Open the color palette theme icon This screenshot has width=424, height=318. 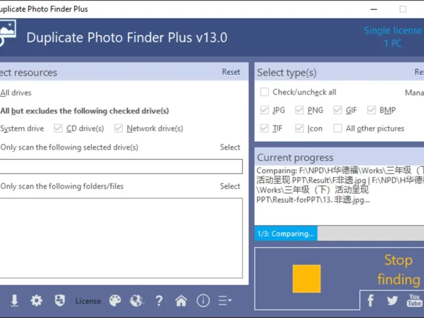pyautogui.click(x=115, y=301)
